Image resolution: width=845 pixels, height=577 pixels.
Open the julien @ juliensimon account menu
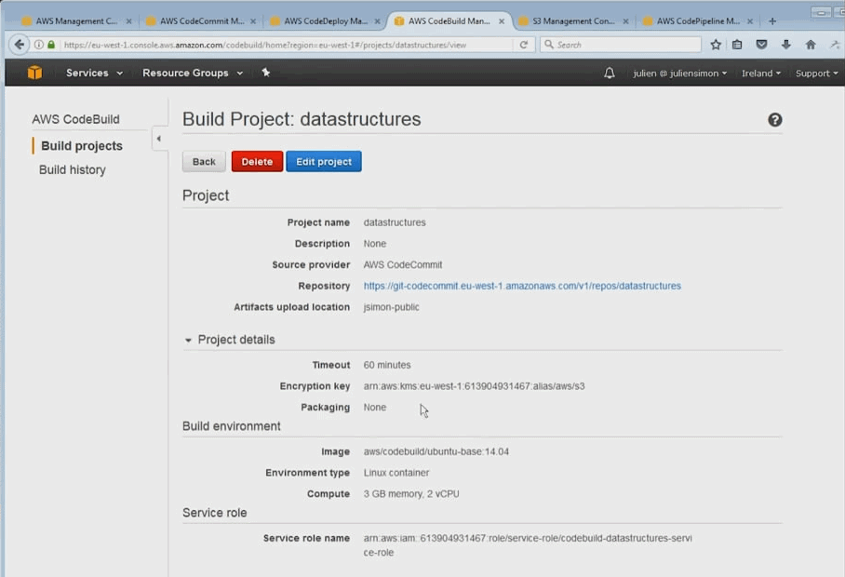click(x=679, y=74)
